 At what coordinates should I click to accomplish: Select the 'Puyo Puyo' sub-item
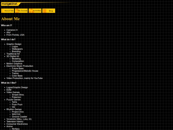point(17,104)
